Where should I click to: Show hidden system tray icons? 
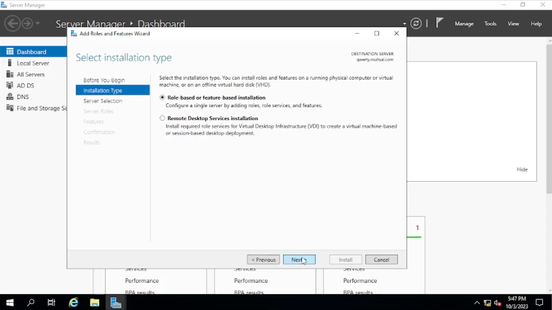[477, 303]
